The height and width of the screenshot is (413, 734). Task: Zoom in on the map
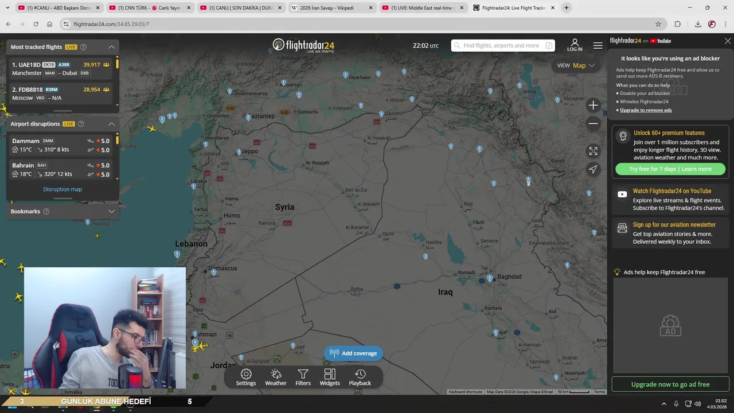coord(593,105)
